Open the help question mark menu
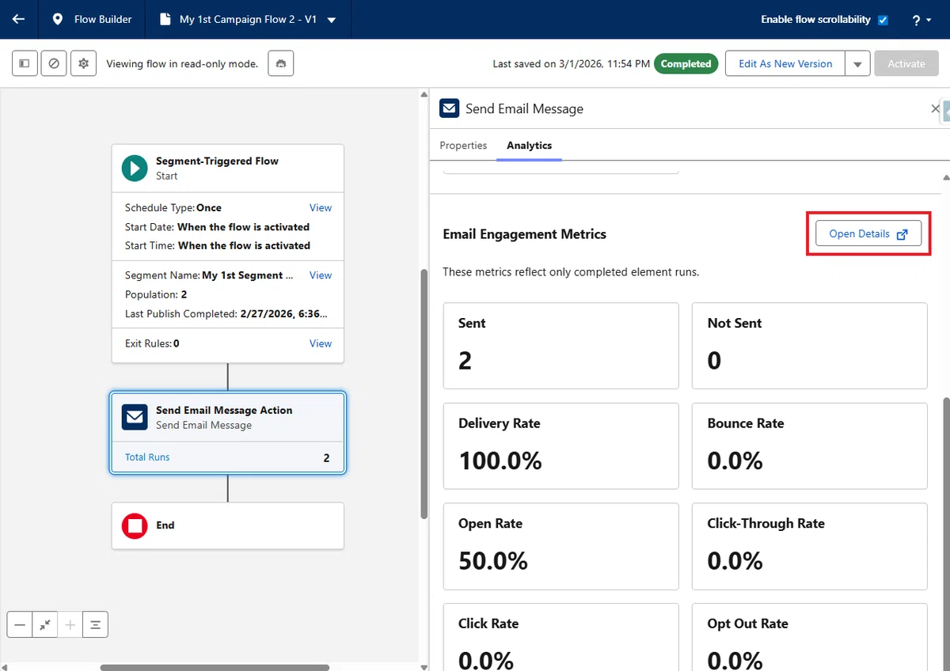Viewport: 950px width, 671px height. tap(921, 20)
